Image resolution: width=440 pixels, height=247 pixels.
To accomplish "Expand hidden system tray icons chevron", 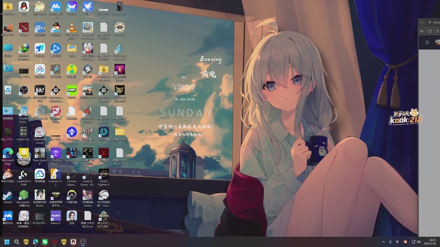I will (x=383, y=242).
